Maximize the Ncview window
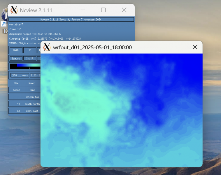 pos(103,10)
